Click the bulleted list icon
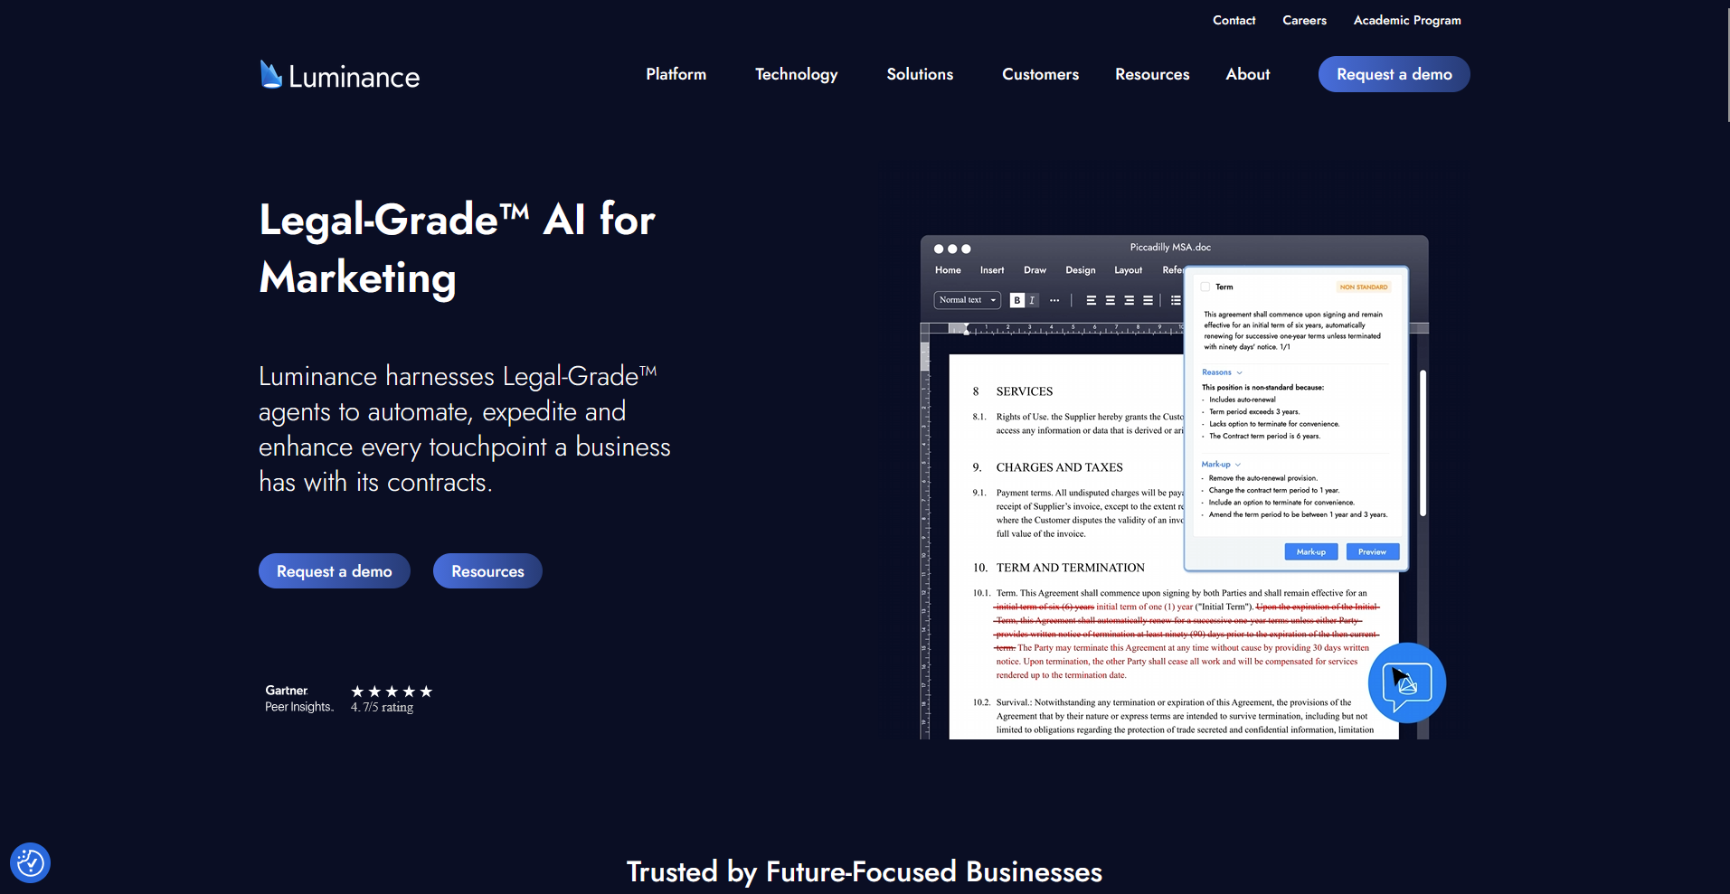 coord(1176,300)
